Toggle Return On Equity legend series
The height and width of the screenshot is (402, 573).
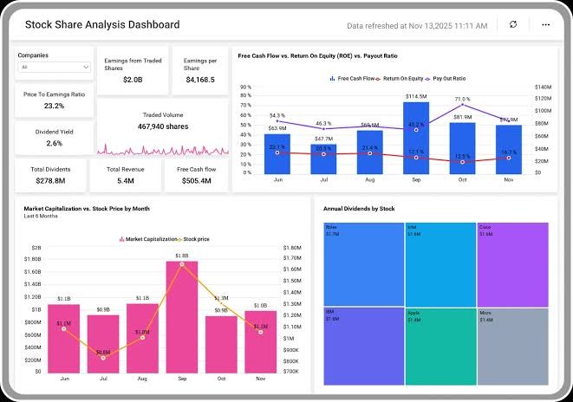(x=400, y=79)
